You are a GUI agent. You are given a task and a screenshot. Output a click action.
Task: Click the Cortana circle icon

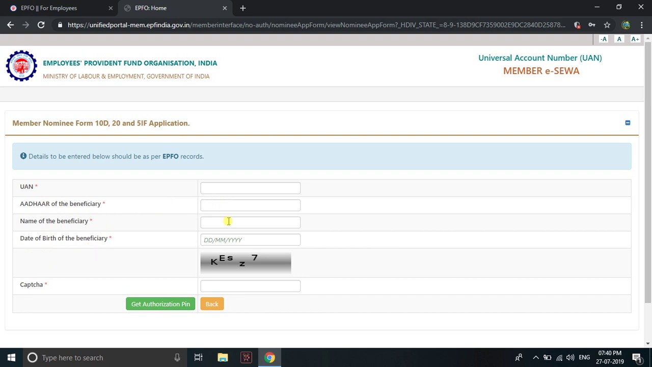(32, 357)
